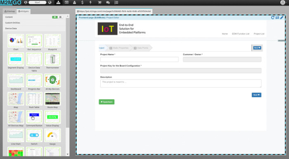Switch to the Sitemap tab
289x159 pixels.
click(x=10, y=11)
